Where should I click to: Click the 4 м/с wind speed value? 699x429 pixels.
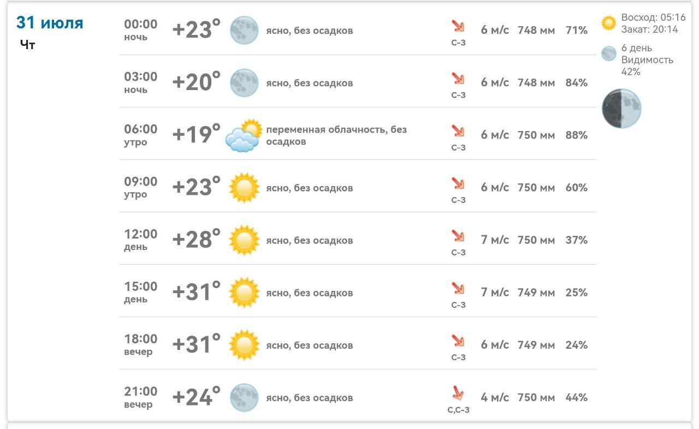point(495,397)
